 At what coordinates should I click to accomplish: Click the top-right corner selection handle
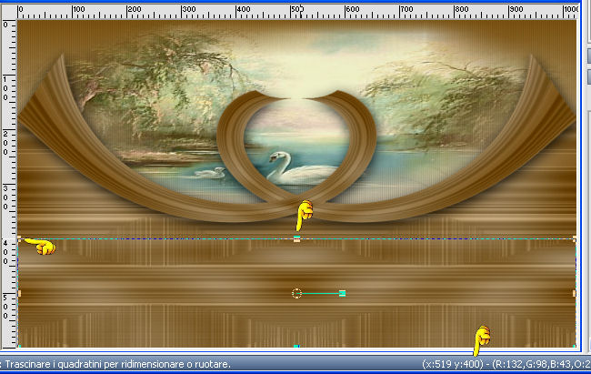pos(574,238)
